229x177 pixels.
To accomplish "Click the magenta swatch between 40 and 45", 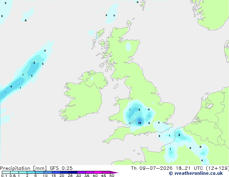I will click(98, 172).
